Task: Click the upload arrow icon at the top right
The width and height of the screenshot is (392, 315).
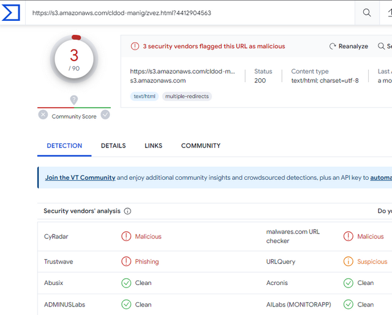Action: 390,12
